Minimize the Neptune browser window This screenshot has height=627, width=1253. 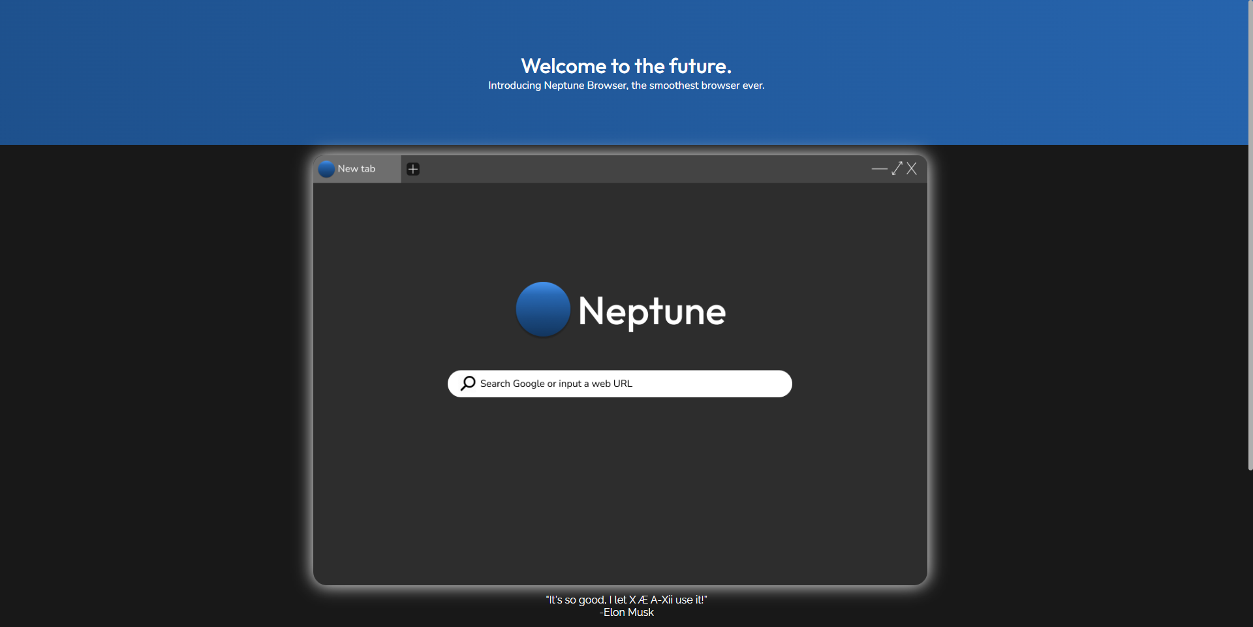tap(880, 168)
